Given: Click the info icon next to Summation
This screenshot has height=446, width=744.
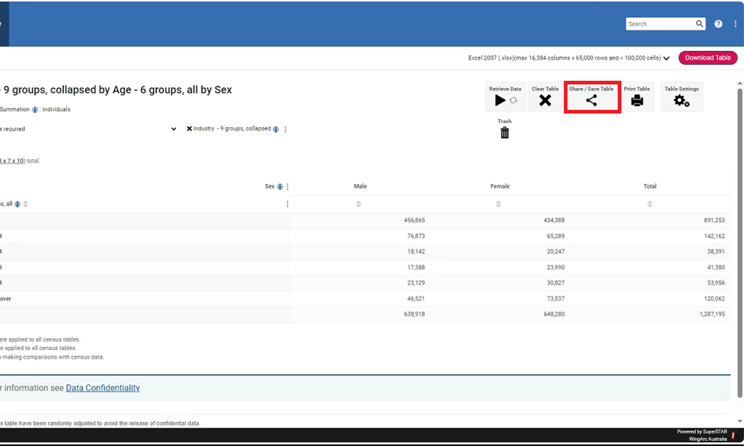Looking at the screenshot, I should point(35,110).
